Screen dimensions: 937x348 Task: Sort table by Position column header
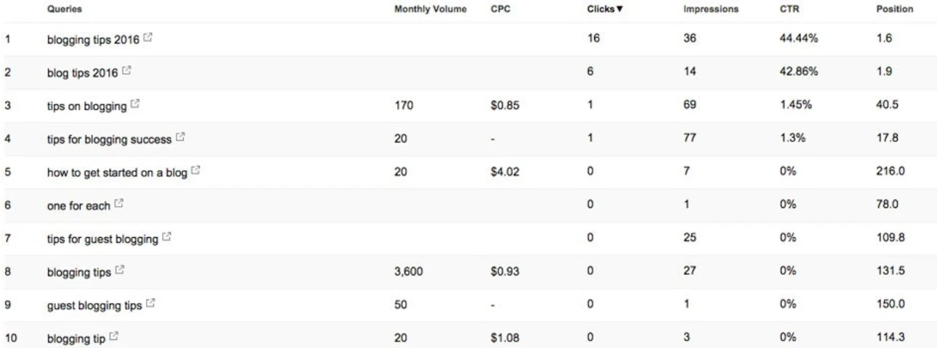(895, 9)
